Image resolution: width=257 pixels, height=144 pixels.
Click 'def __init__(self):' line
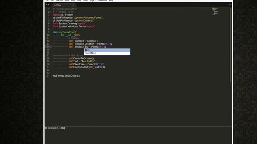coord(70,35)
